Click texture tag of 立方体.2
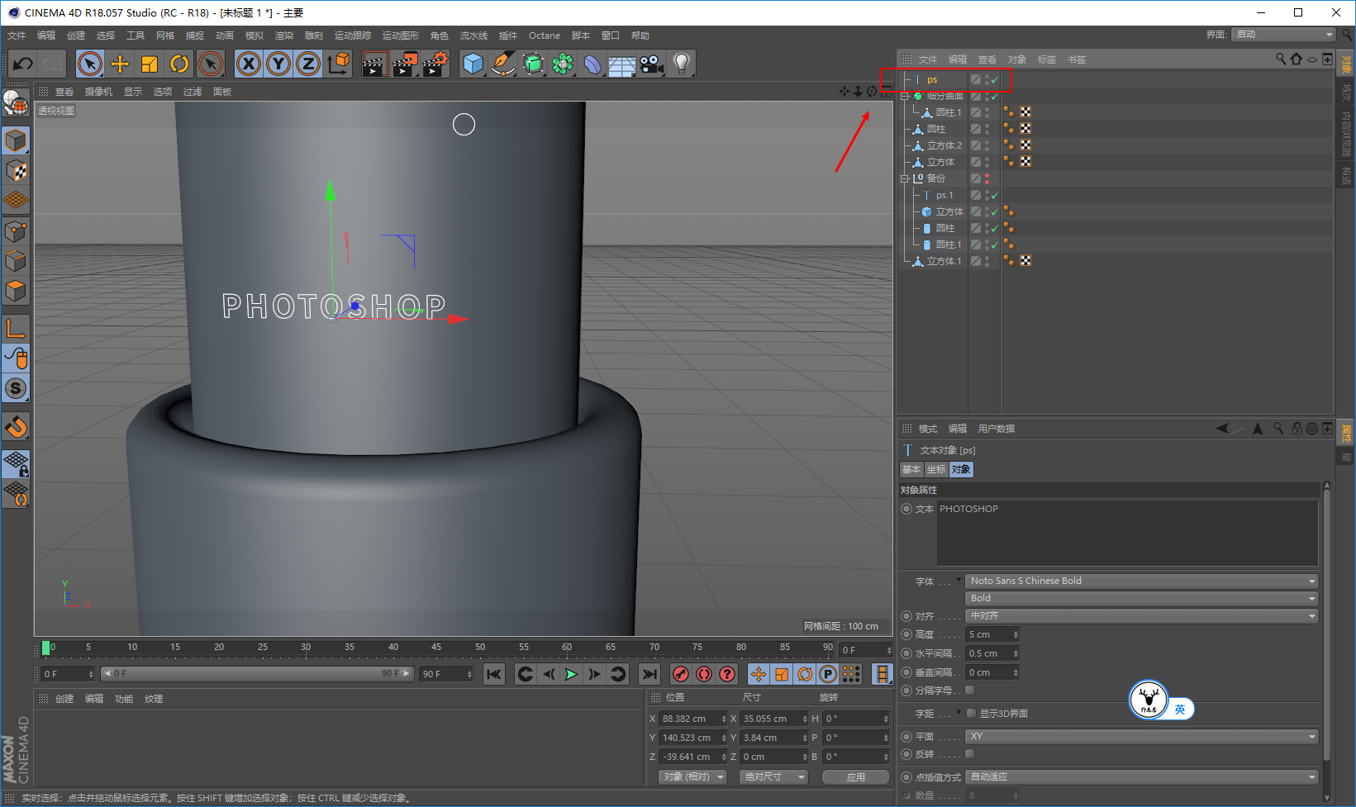The width and height of the screenshot is (1356, 807). coord(1025,145)
